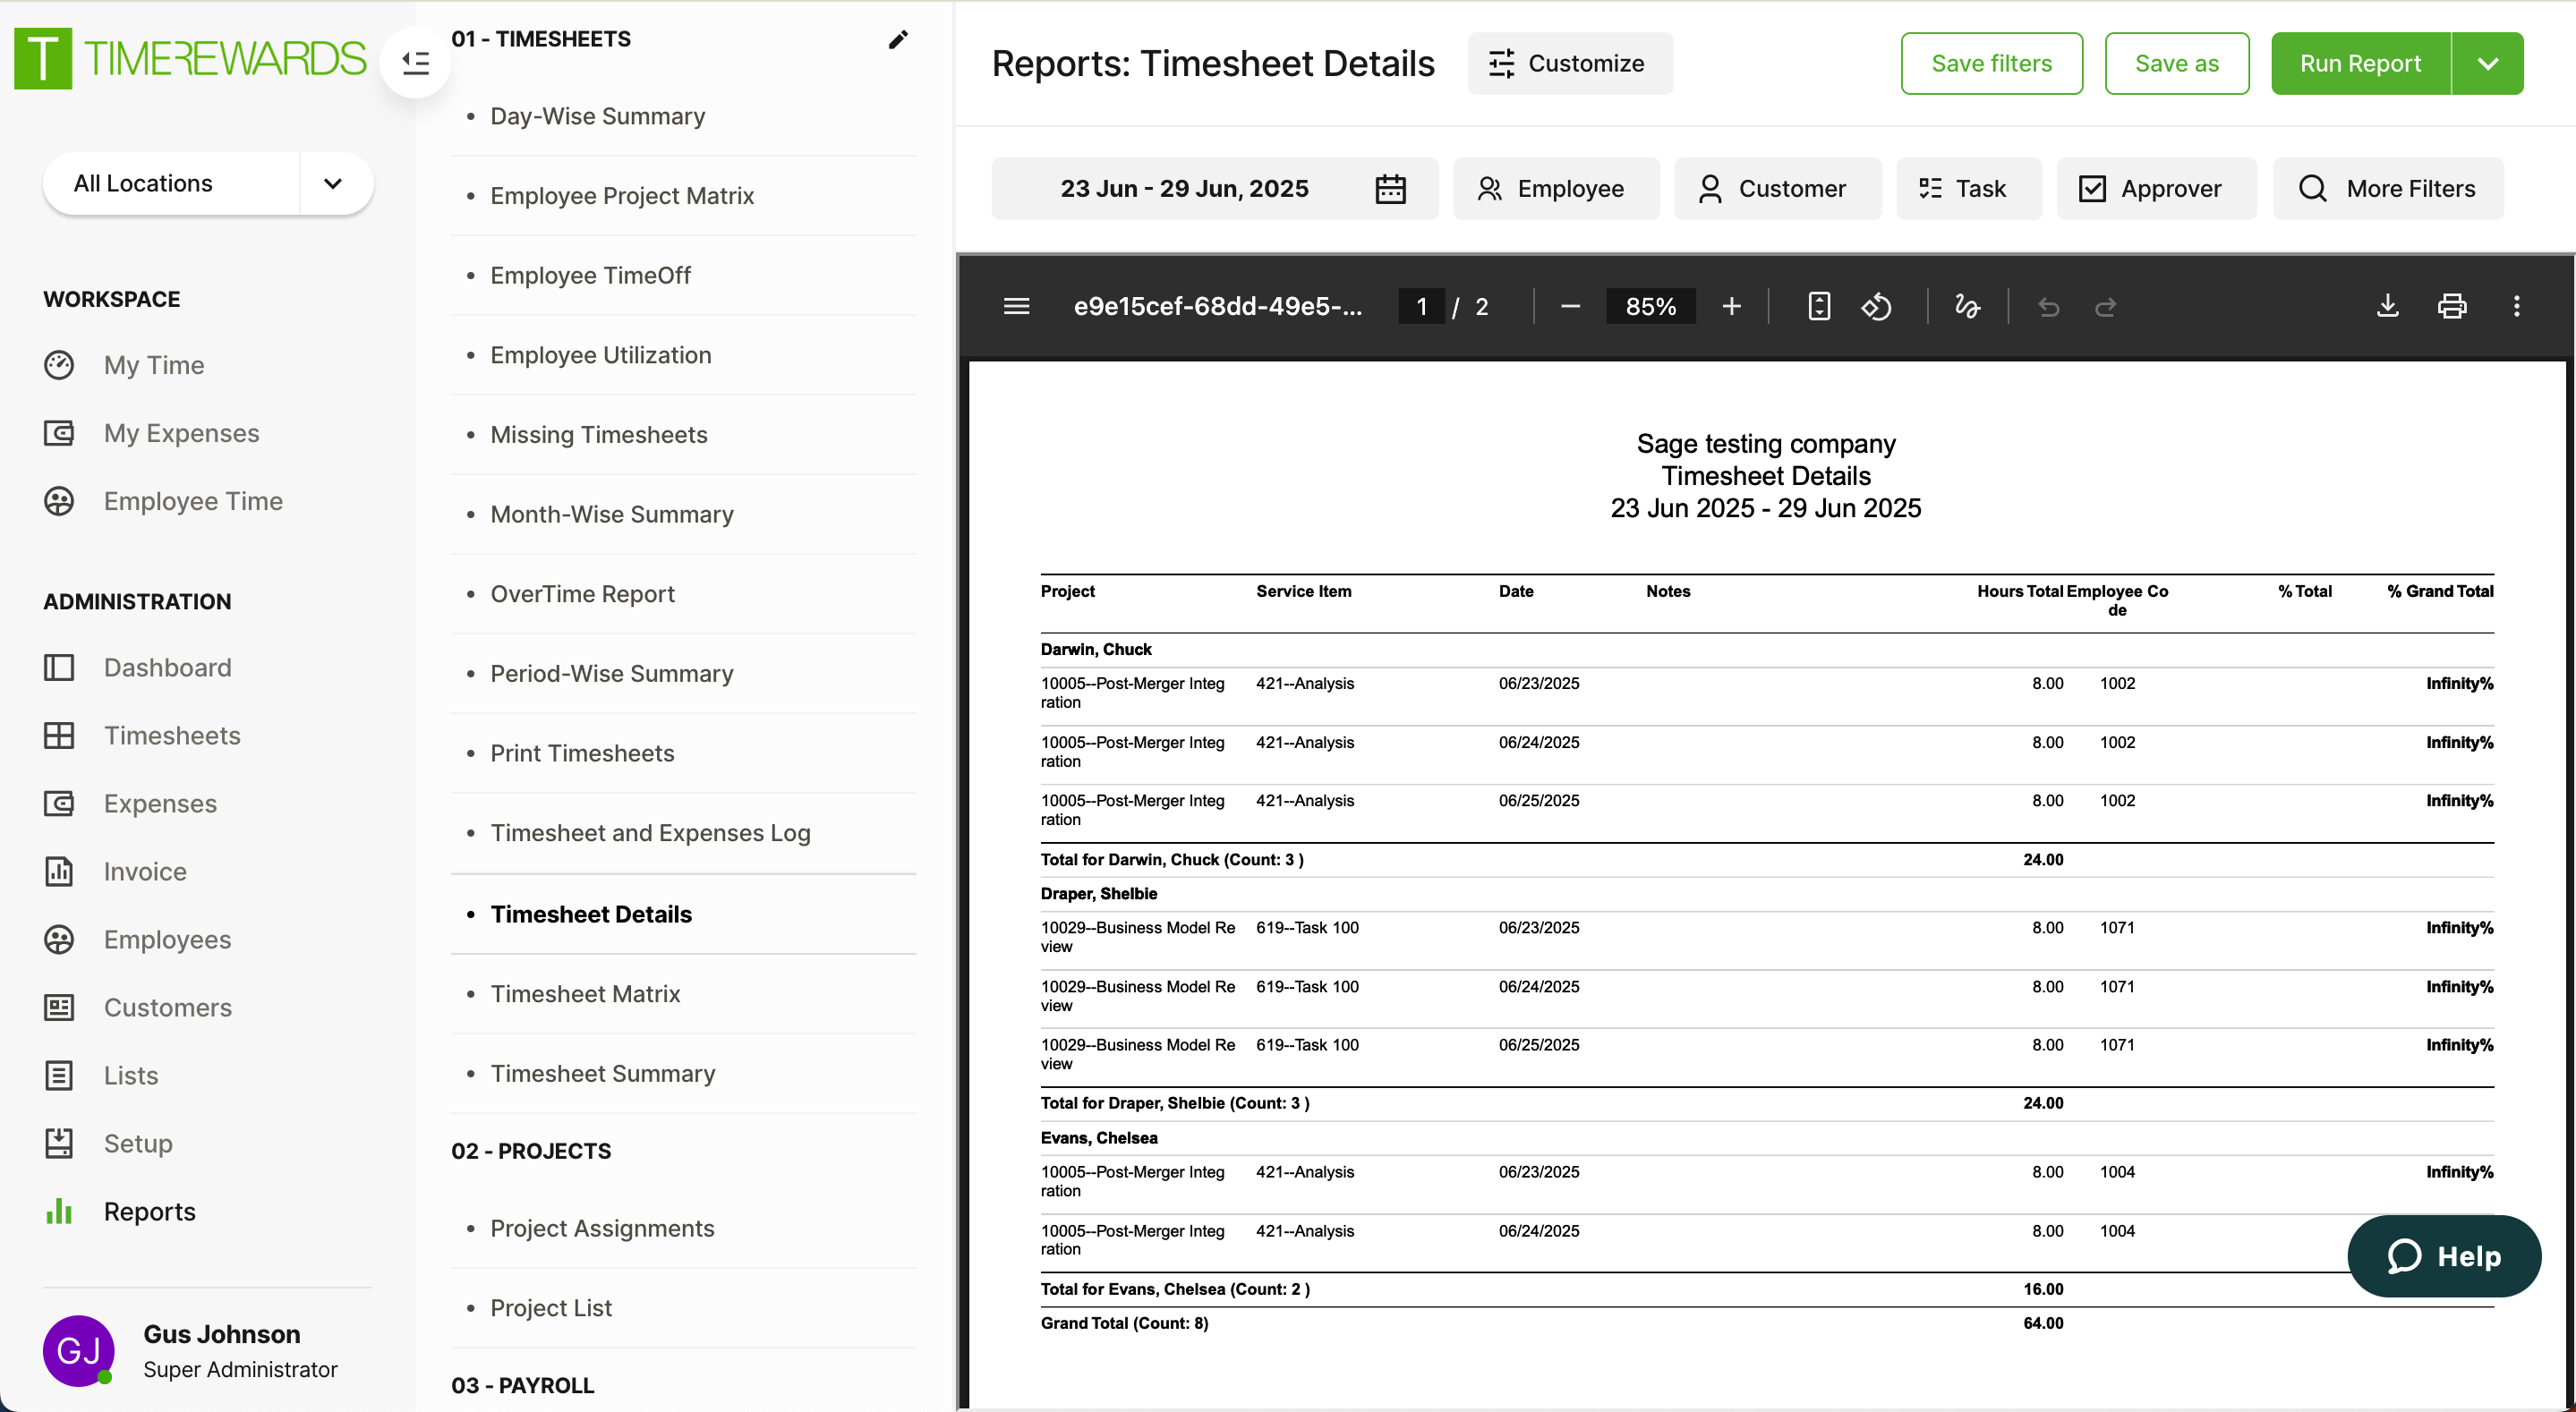This screenshot has width=2576, height=1412.
Task: Select Employees in Administration menu
Action: [167, 939]
